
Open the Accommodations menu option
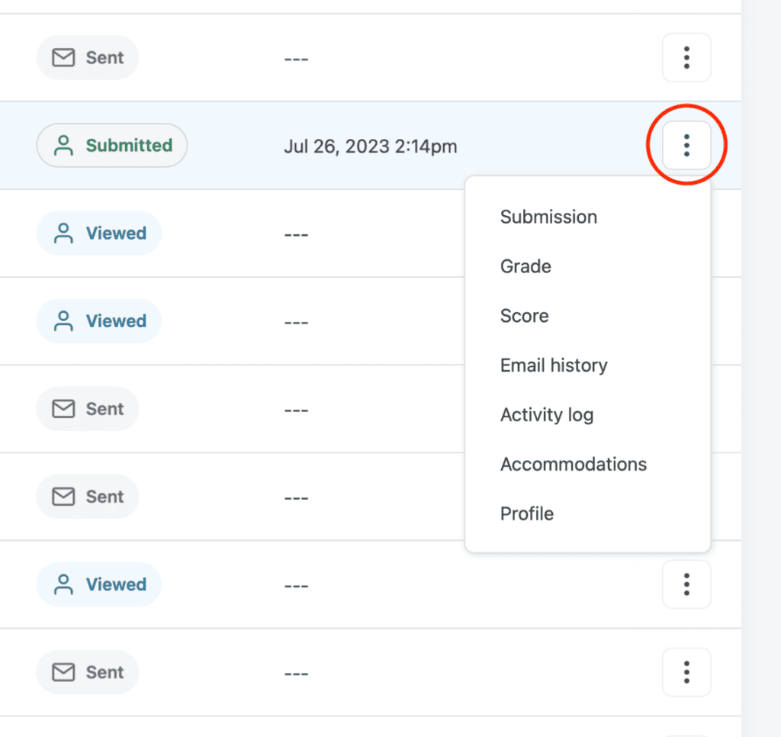(574, 464)
